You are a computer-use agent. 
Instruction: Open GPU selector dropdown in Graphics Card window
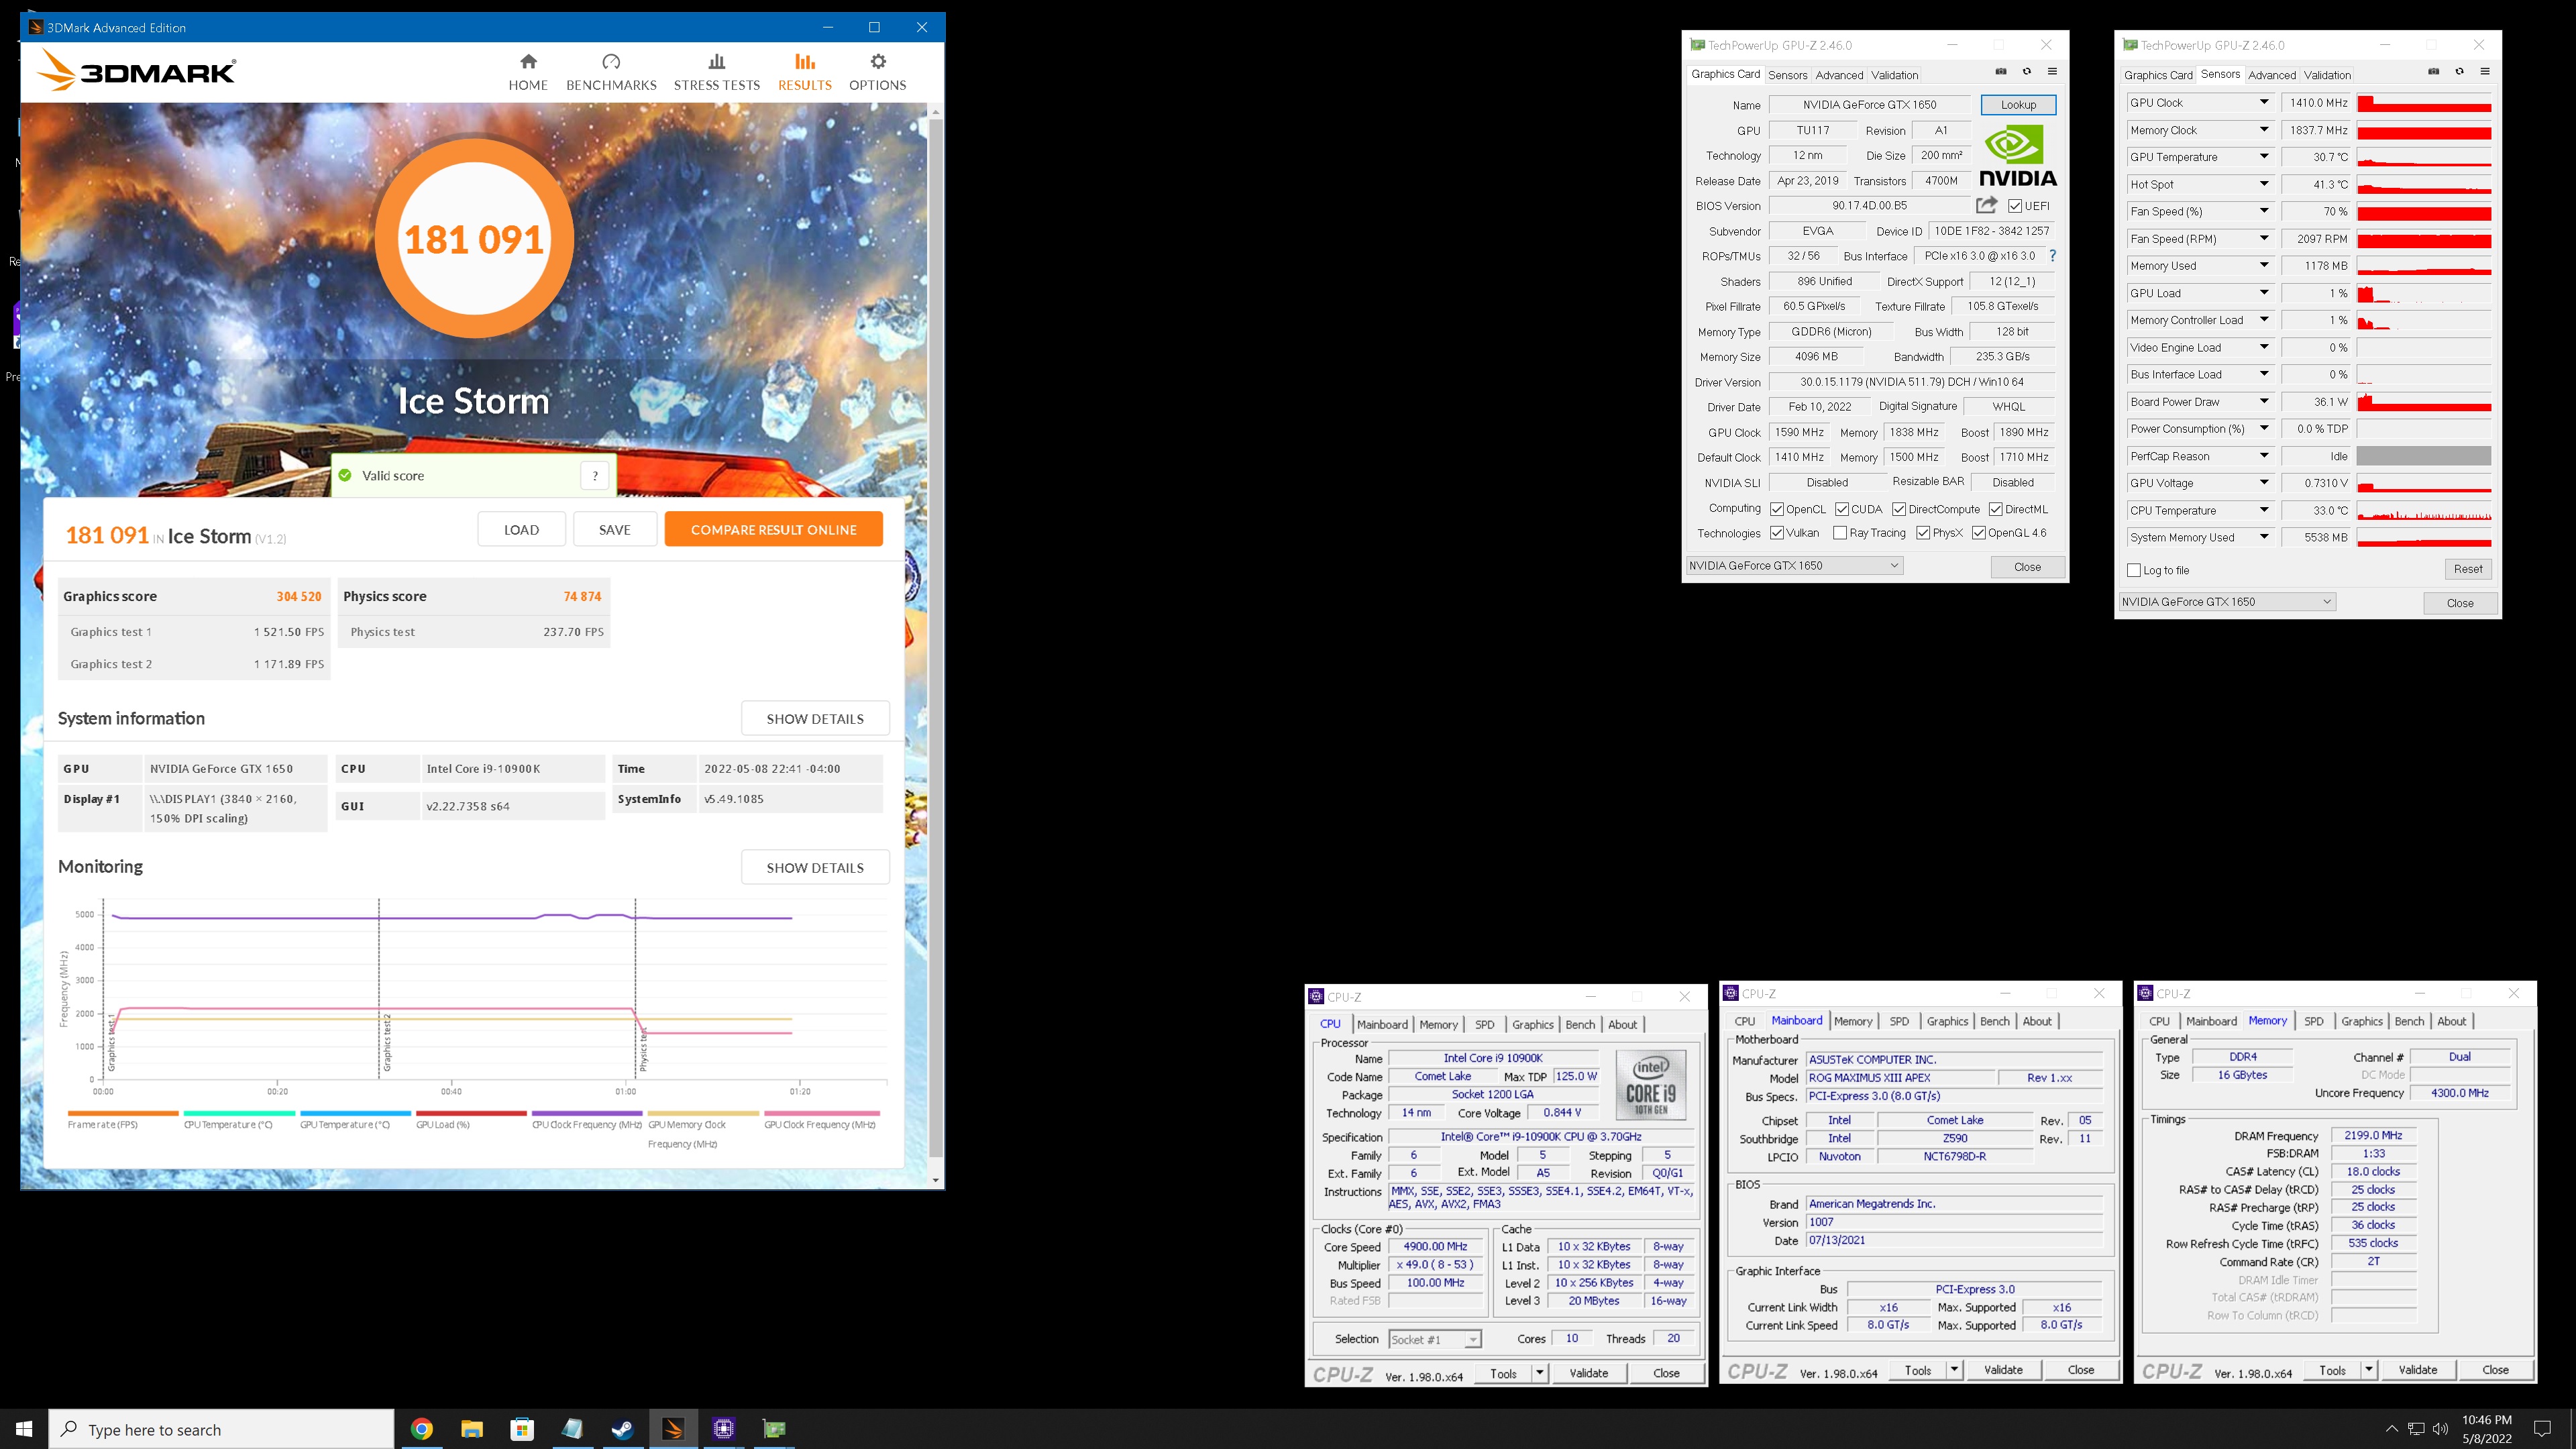pos(1794,566)
